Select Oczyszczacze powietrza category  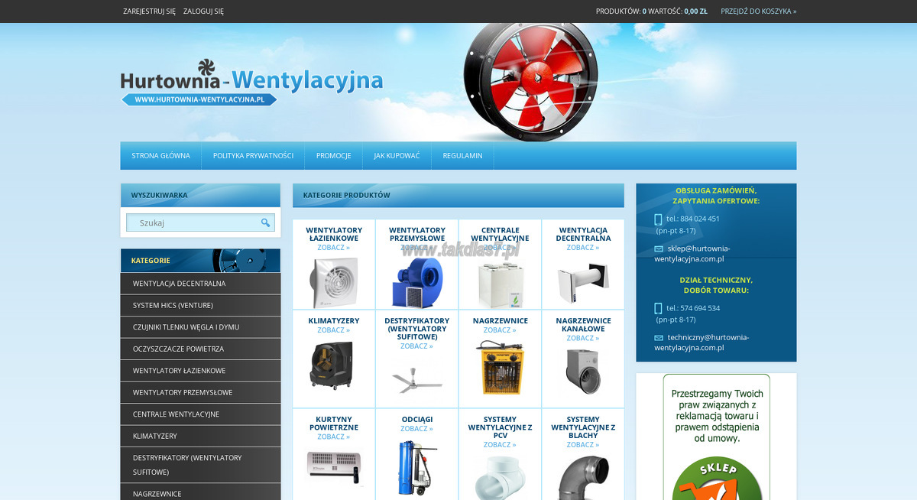tap(200, 349)
